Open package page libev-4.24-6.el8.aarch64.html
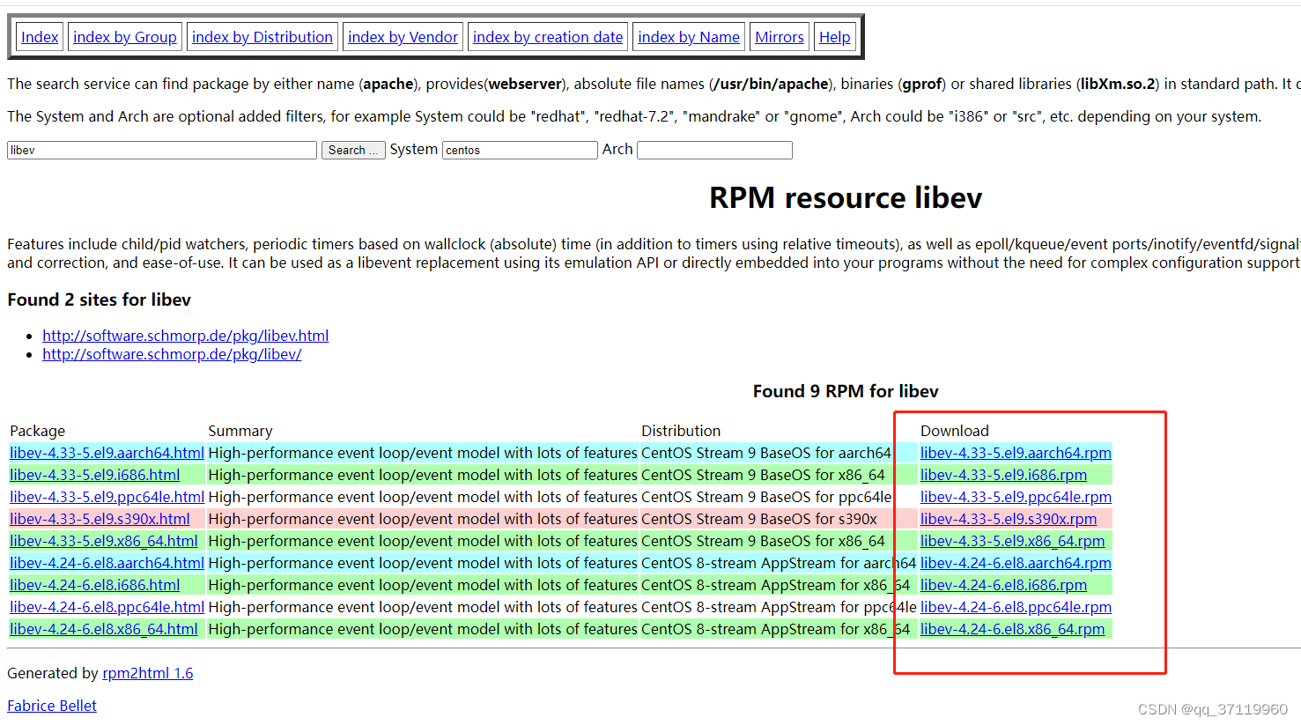This screenshot has height=725, width=1301. coord(107,563)
